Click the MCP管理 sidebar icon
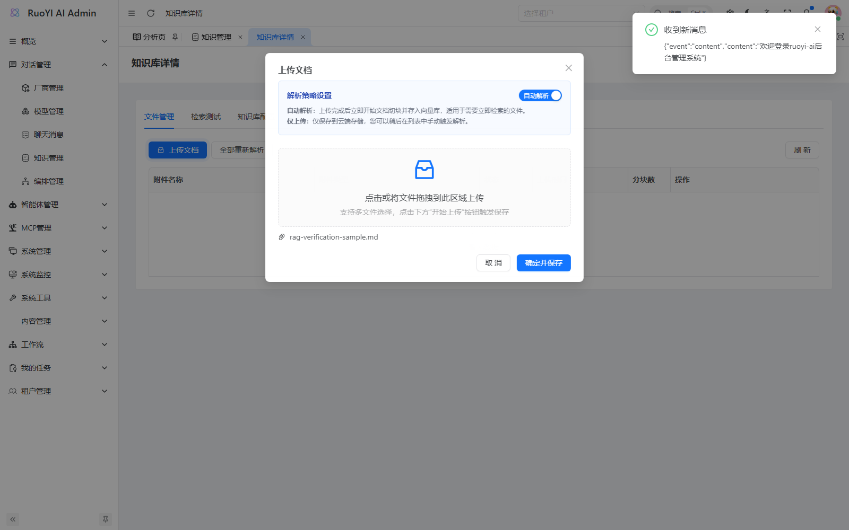Image resolution: width=849 pixels, height=530 pixels. point(13,228)
